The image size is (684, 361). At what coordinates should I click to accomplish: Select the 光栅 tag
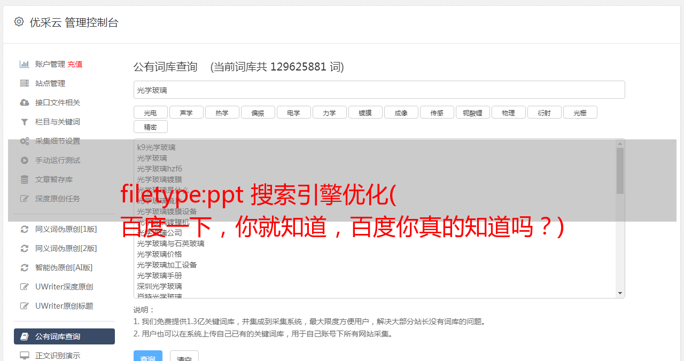click(x=580, y=112)
